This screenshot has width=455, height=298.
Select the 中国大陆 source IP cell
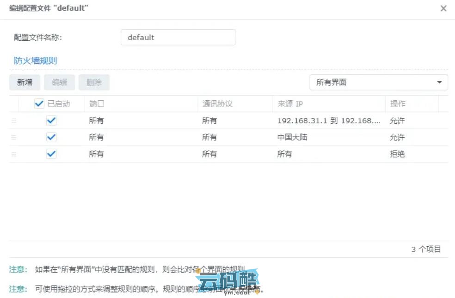[x=292, y=137]
